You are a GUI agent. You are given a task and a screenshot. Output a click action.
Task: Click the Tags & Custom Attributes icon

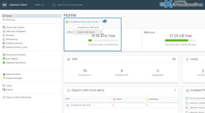coord(4,97)
